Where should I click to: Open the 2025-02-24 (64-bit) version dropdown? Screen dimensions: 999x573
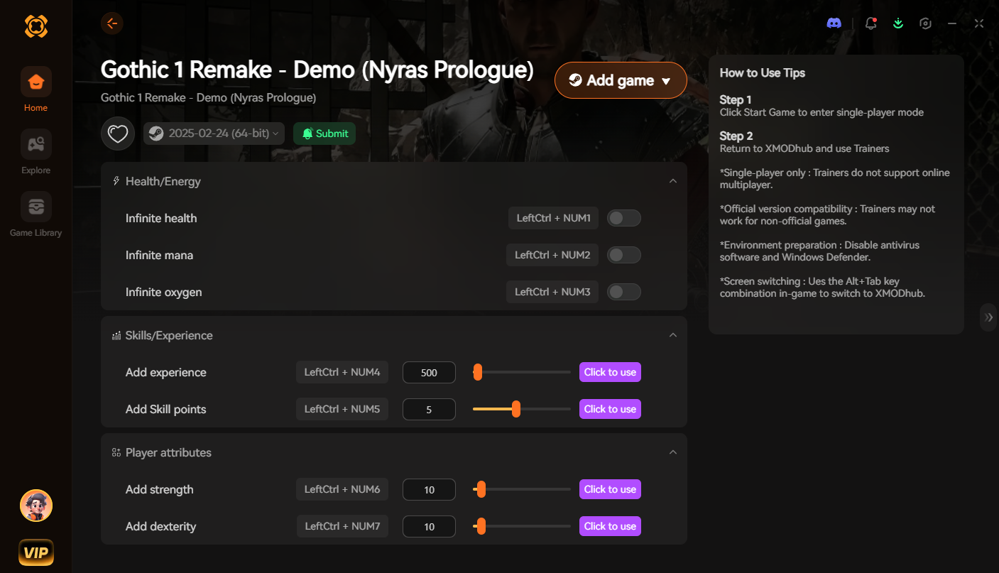(x=214, y=133)
